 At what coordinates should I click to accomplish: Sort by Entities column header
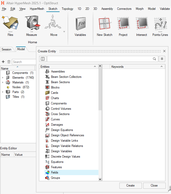(x=69, y=66)
